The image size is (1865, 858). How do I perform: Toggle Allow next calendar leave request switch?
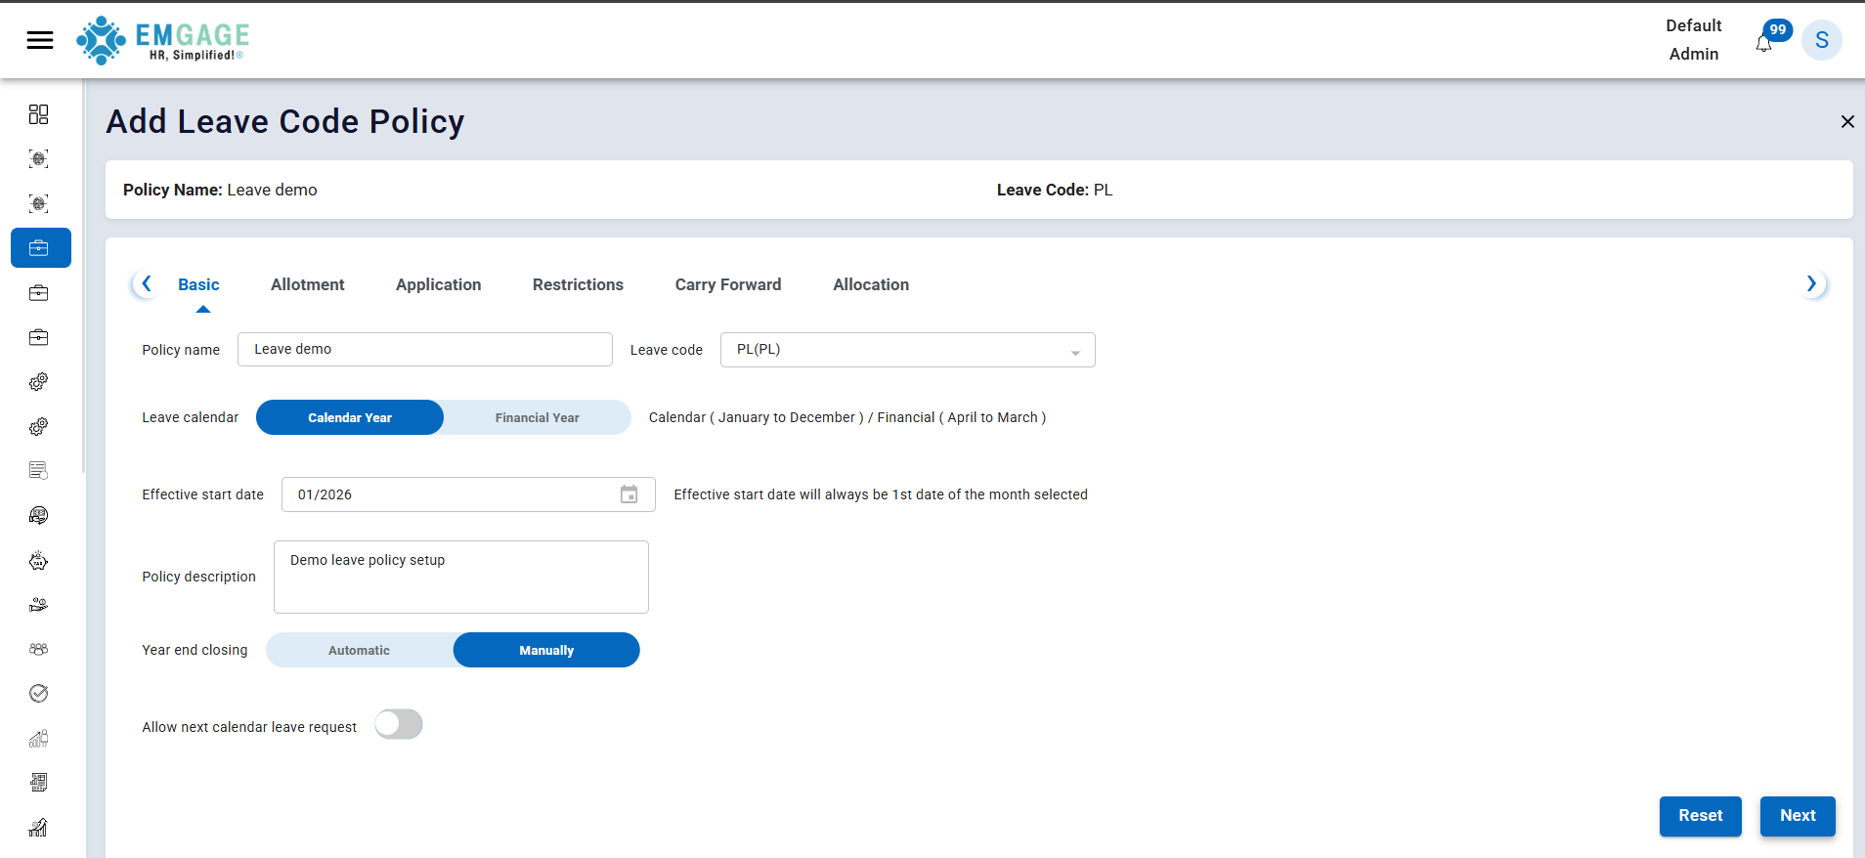tap(399, 725)
